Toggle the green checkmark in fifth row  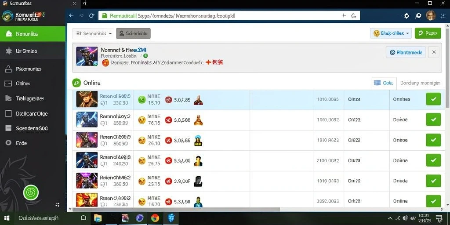tap(433, 181)
